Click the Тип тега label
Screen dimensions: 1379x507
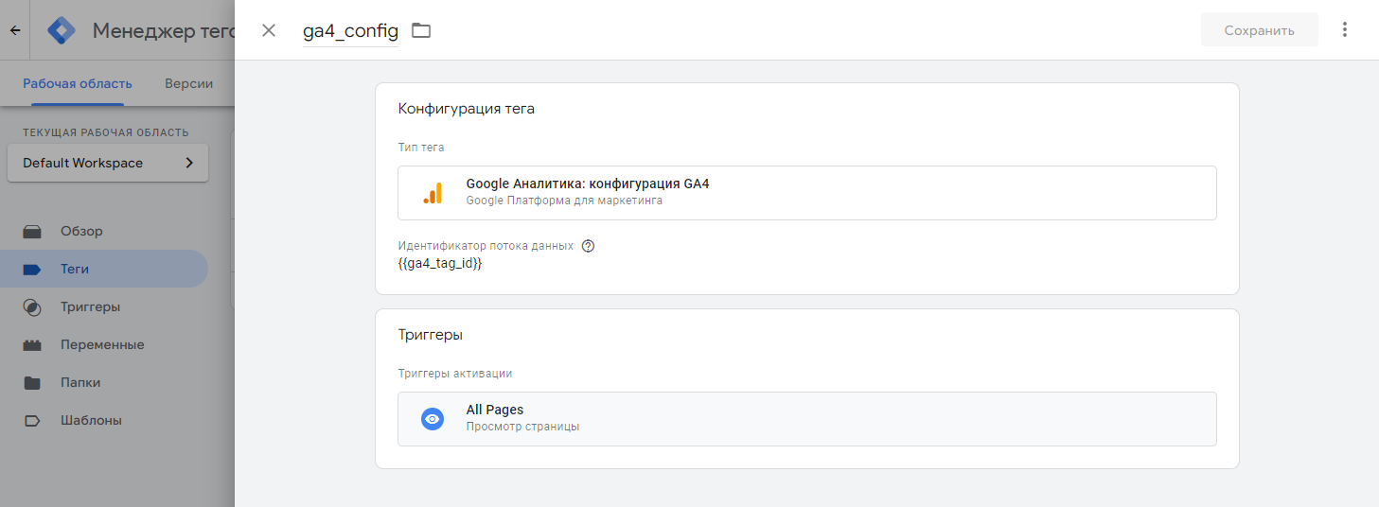(421, 148)
